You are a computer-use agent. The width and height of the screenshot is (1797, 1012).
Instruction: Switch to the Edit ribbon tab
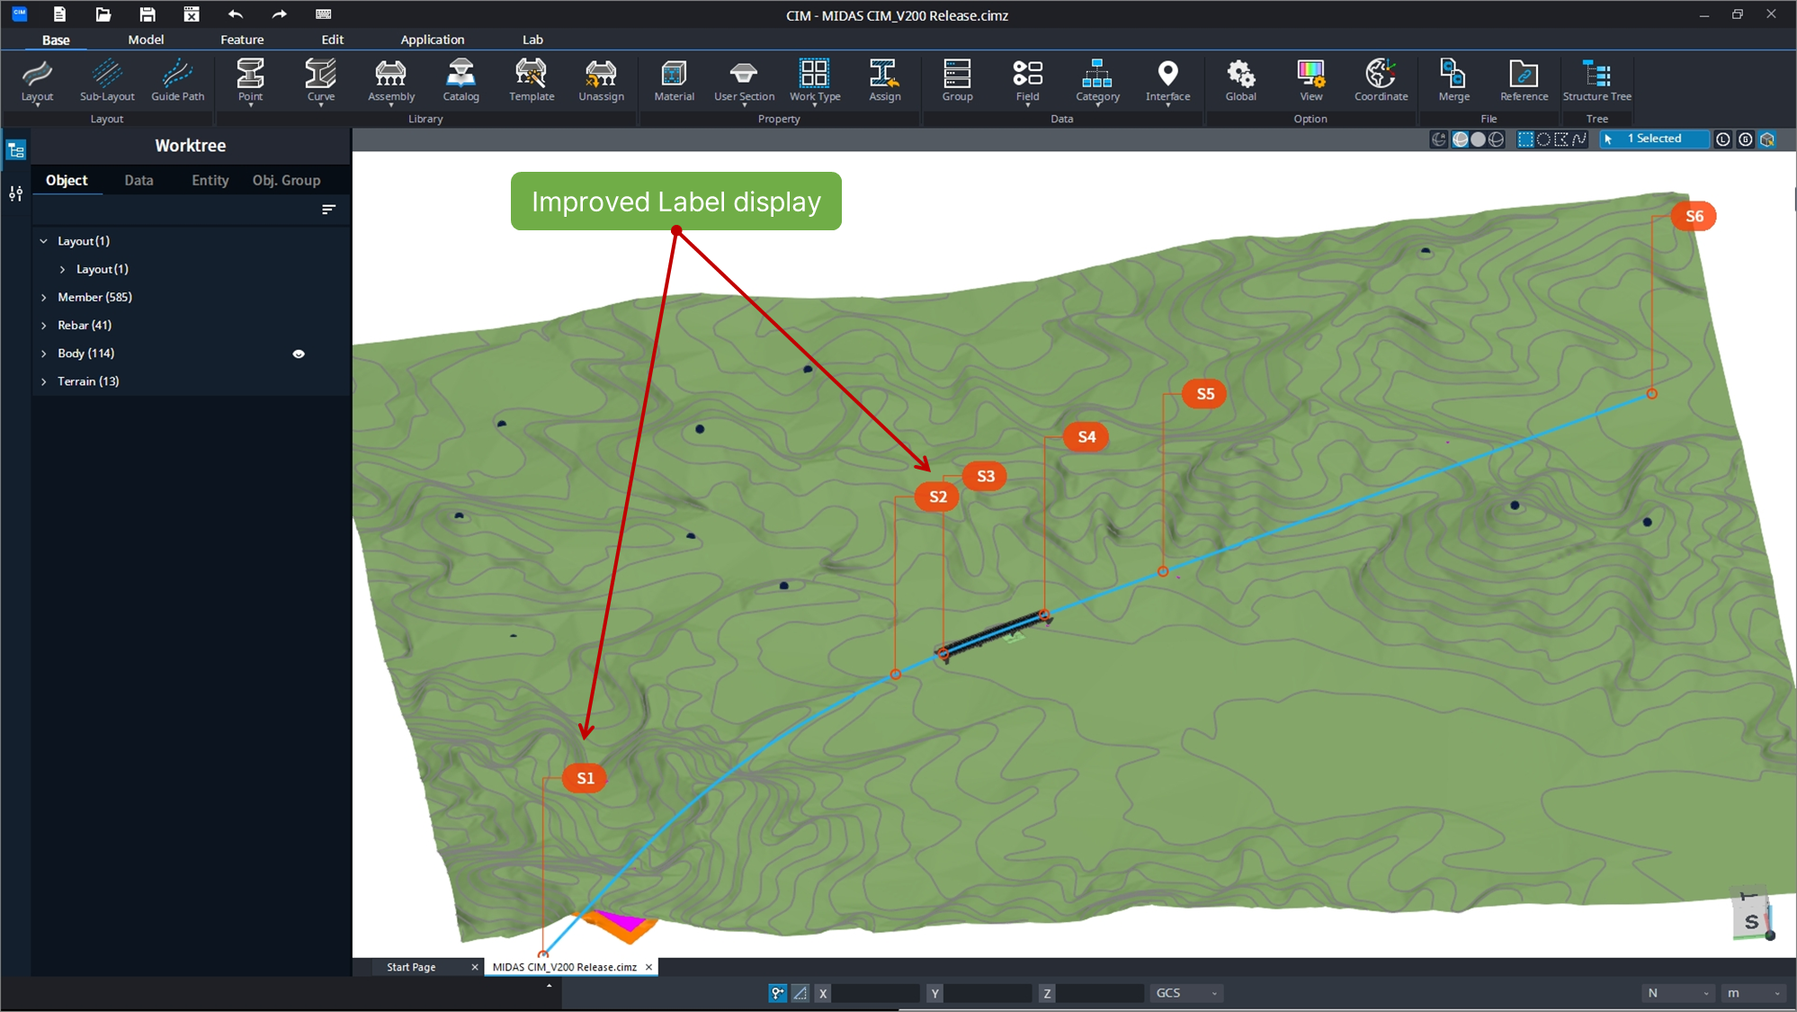[333, 40]
